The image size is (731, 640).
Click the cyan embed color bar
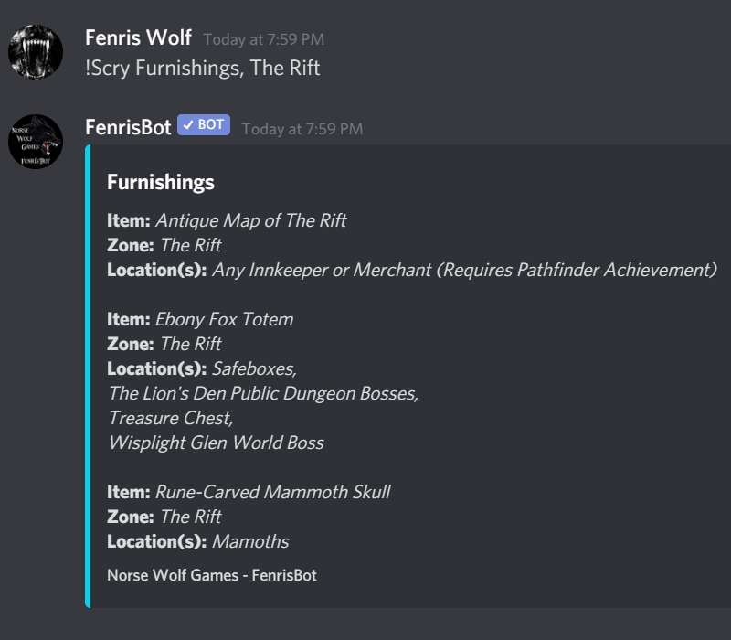click(x=88, y=376)
